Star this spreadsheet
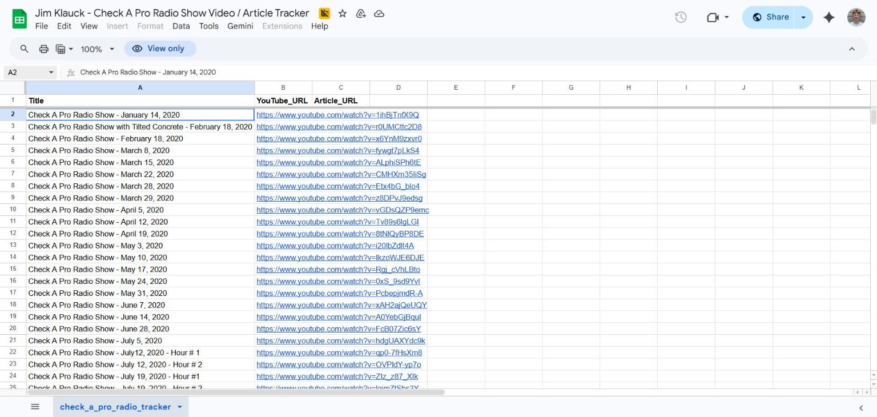Image resolution: width=877 pixels, height=417 pixels. point(343,13)
